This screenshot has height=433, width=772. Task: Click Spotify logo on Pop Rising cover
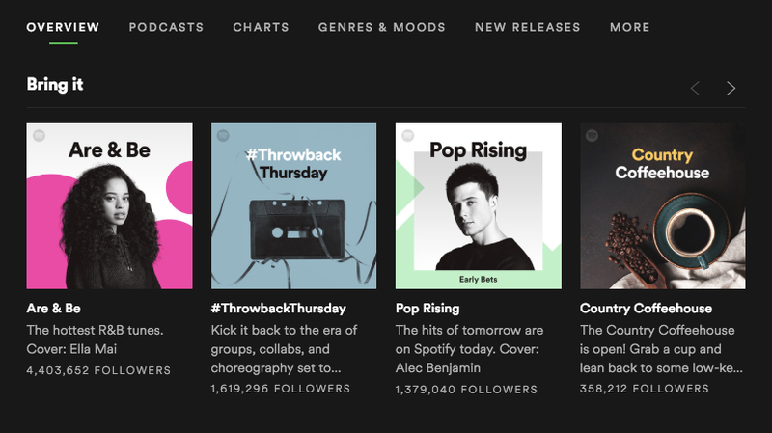[407, 135]
